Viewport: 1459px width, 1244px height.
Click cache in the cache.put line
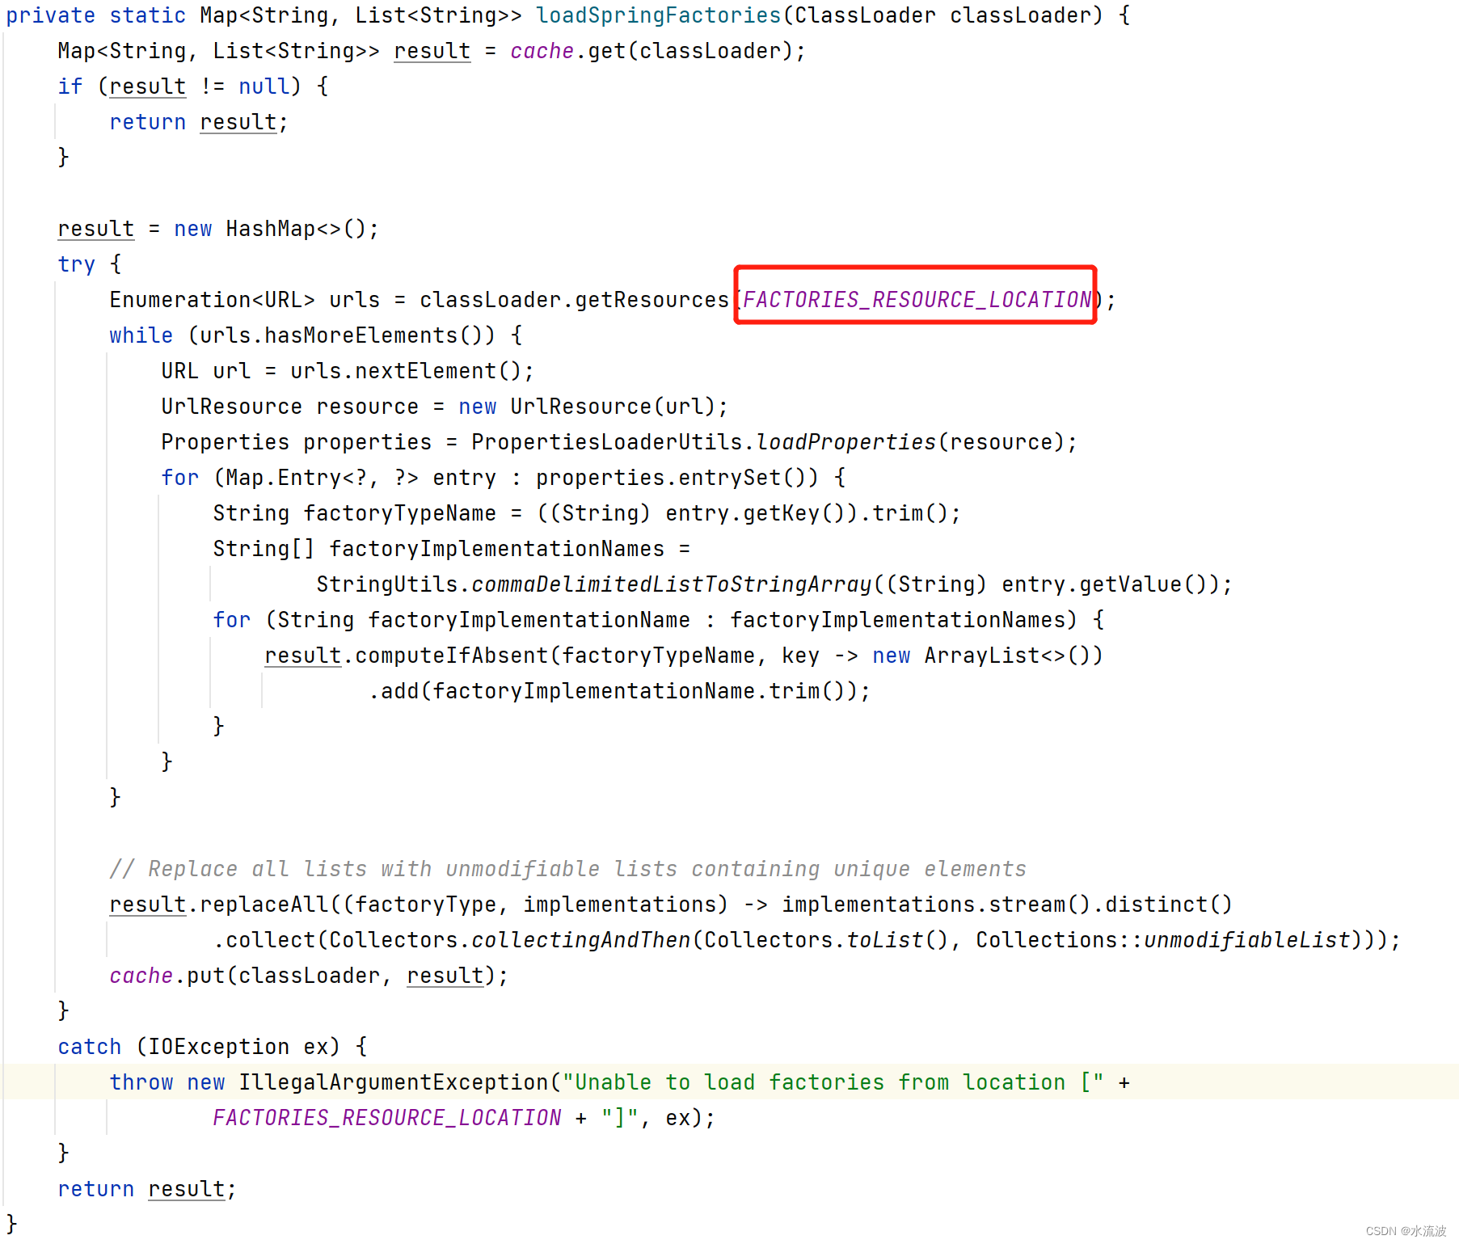pos(141,976)
